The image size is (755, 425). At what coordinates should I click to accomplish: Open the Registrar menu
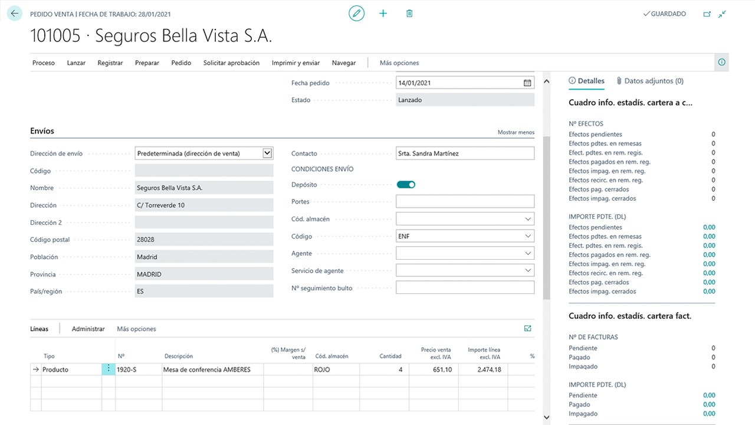coord(110,63)
